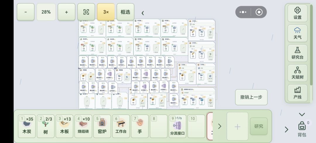Zoom out with the minus button
This screenshot has height=143, width=316.
click(x=25, y=12)
